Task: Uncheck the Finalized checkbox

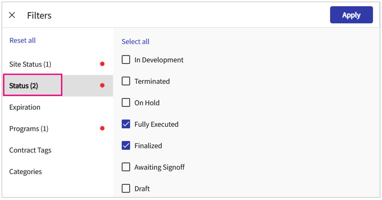Action: tap(126, 146)
